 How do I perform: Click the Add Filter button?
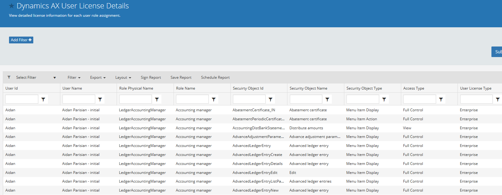(21, 40)
